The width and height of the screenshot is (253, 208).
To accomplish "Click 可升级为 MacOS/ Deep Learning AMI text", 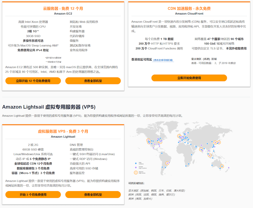I will tap(33, 45).
